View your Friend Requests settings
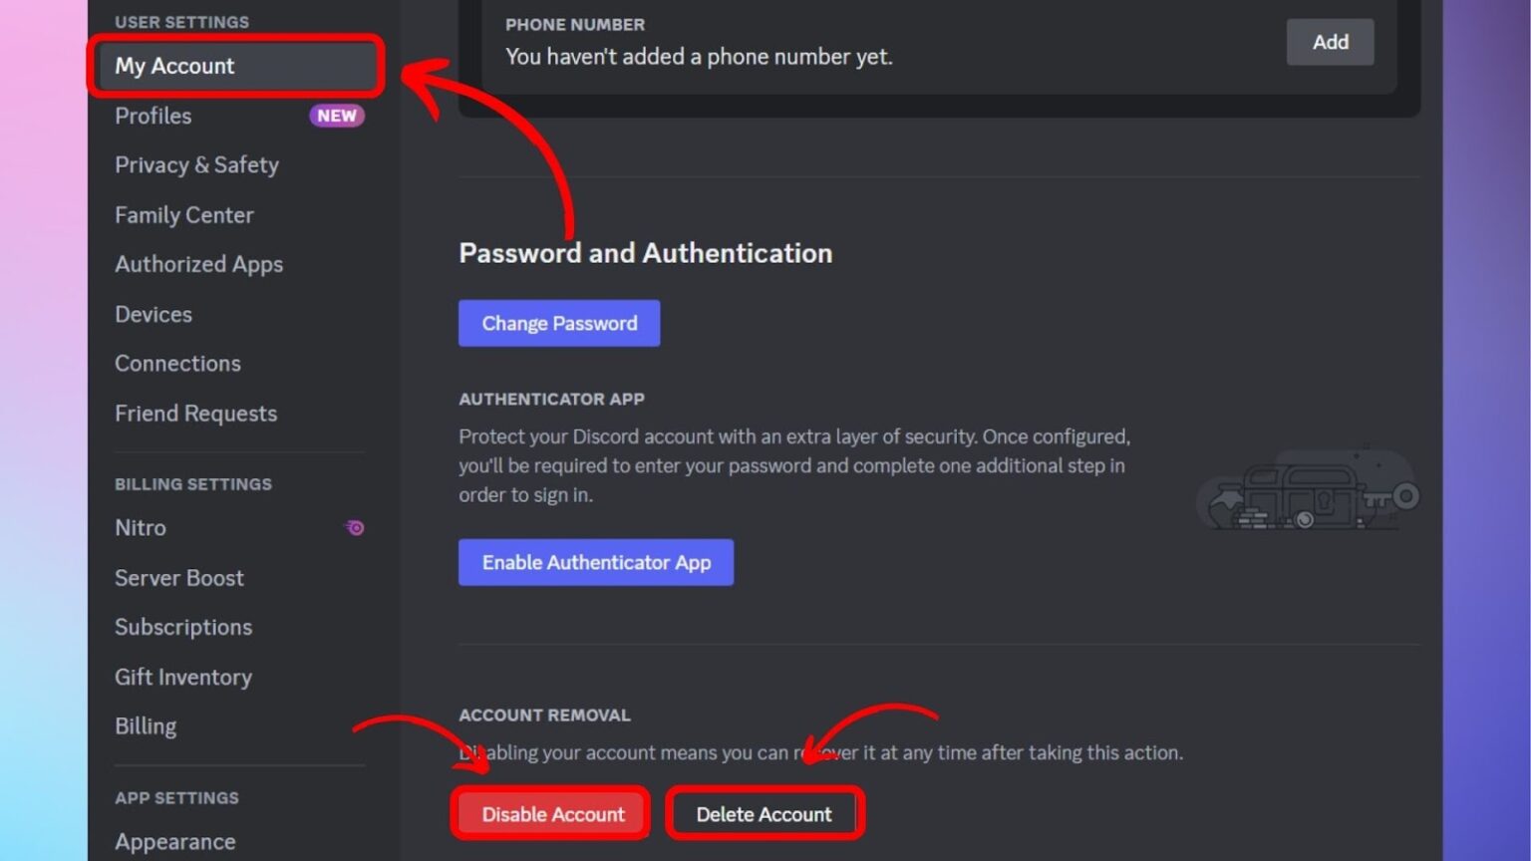1531x861 pixels. pos(195,413)
